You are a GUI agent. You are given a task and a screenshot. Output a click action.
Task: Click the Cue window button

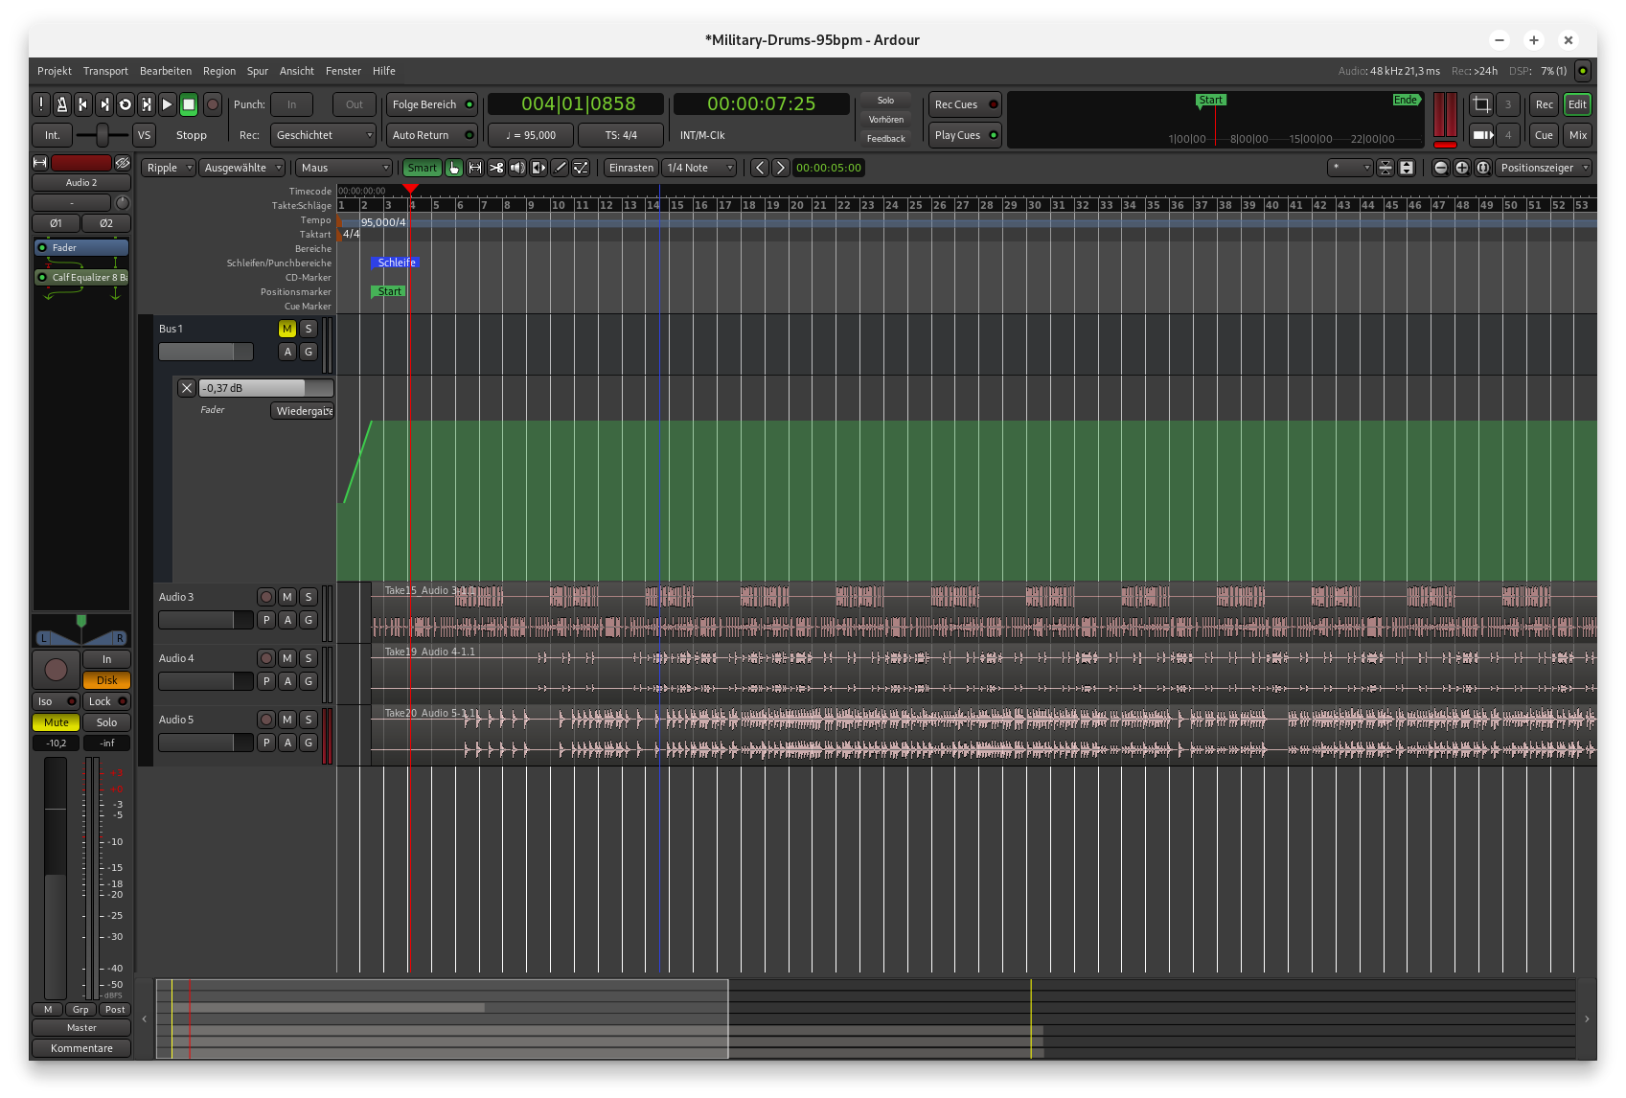click(1544, 135)
